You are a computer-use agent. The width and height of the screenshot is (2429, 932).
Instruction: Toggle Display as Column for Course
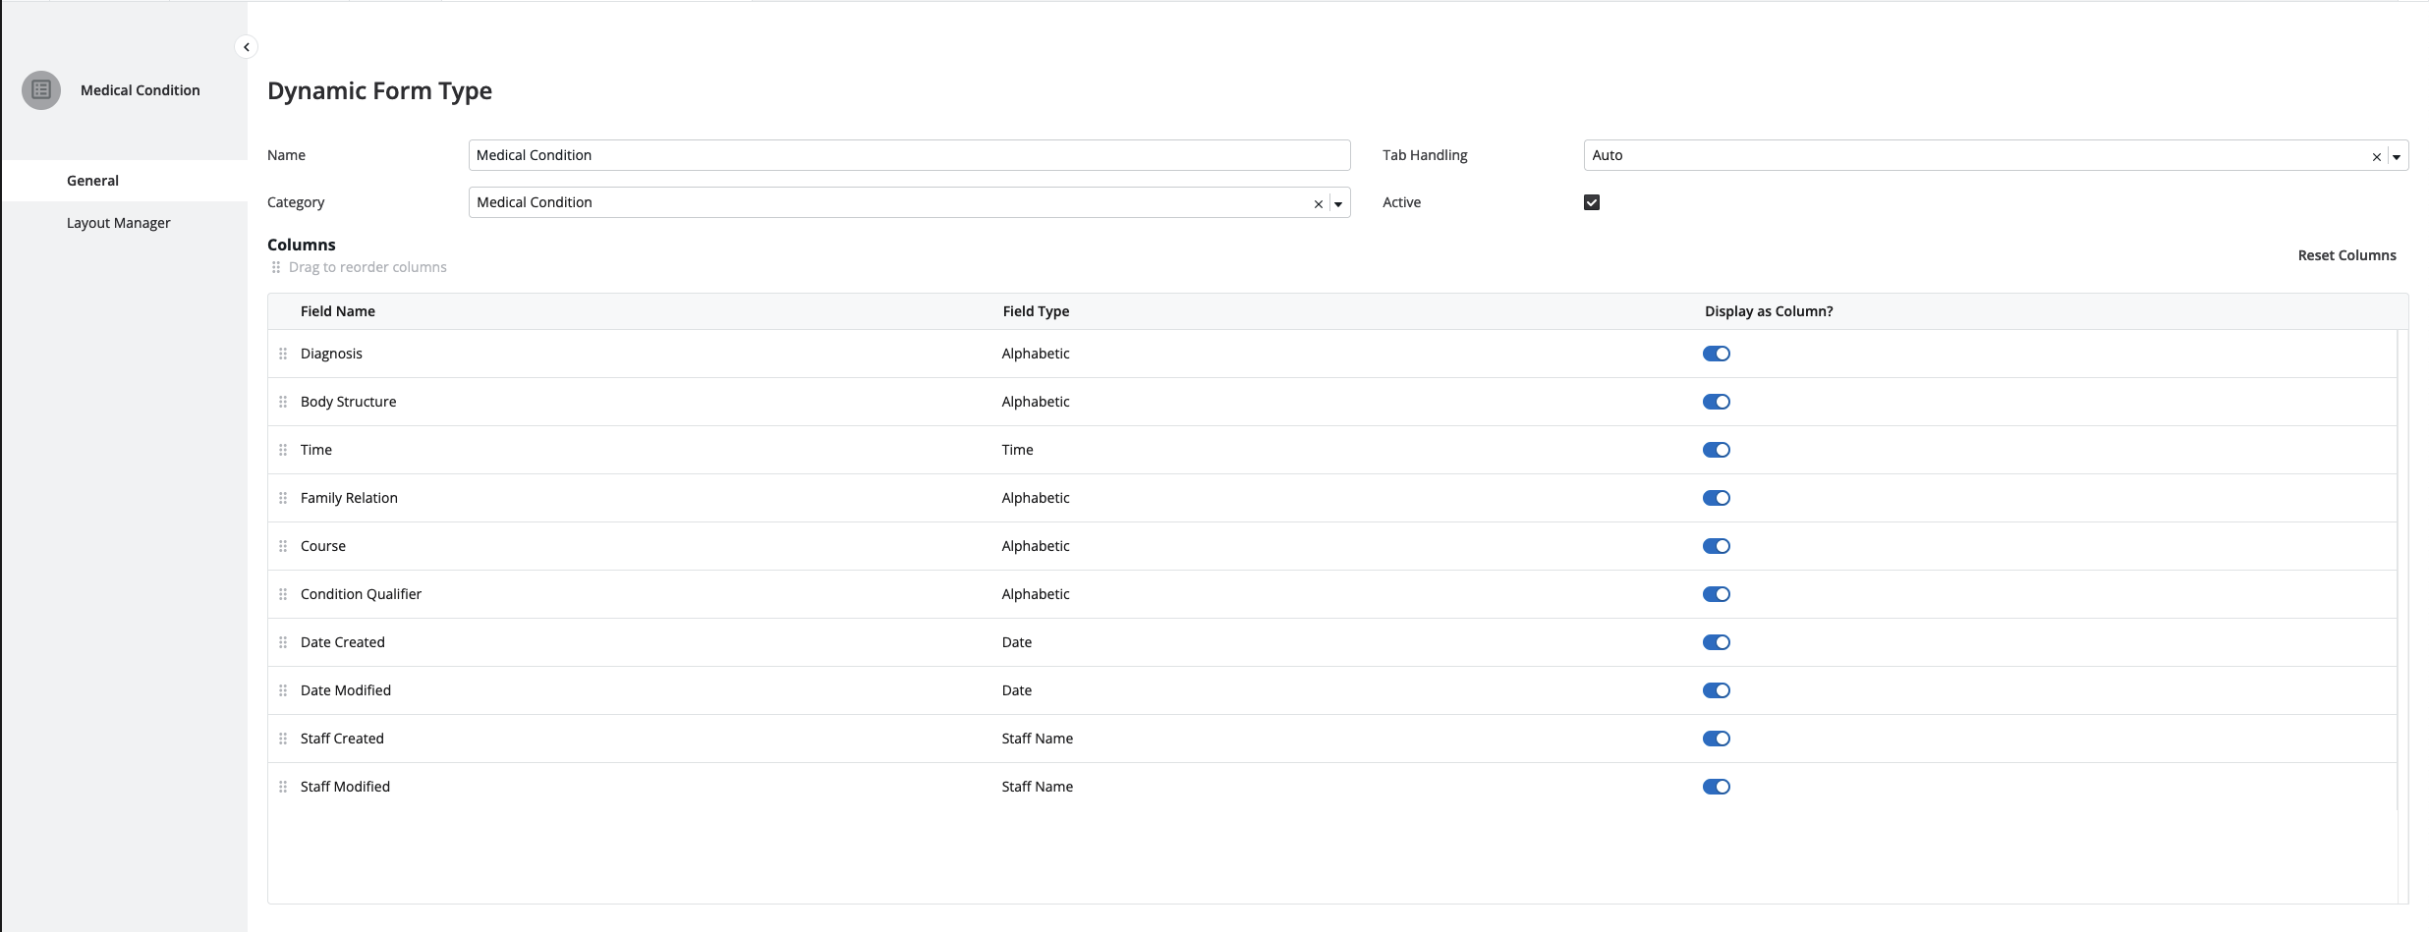click(x=1717, y=546)
